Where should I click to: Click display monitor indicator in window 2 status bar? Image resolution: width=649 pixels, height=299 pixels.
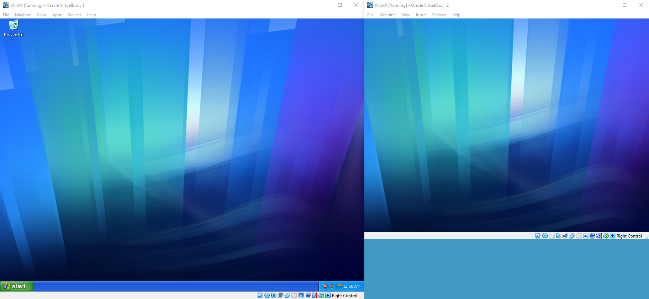tap(586, 236)
